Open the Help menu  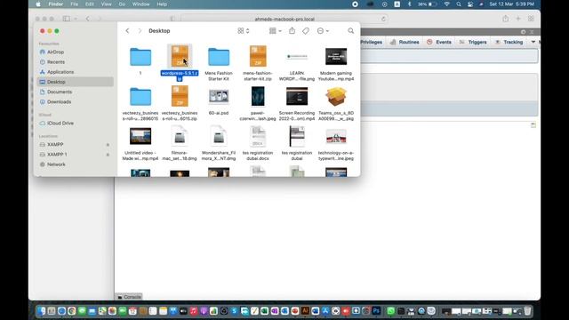162,4
